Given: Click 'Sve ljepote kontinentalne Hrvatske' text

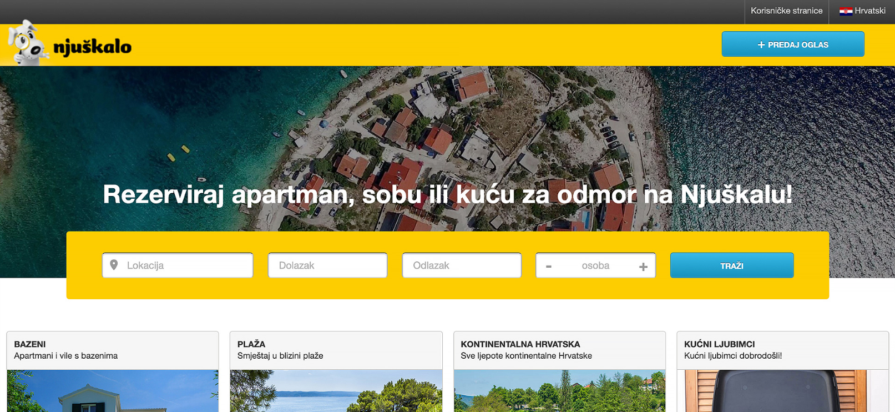Looking at the screenshot, I should (527, 356).
